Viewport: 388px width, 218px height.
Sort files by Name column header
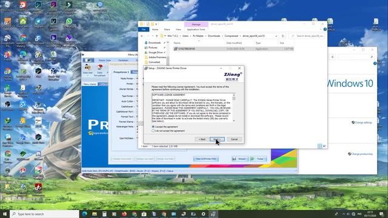point(177,43)
